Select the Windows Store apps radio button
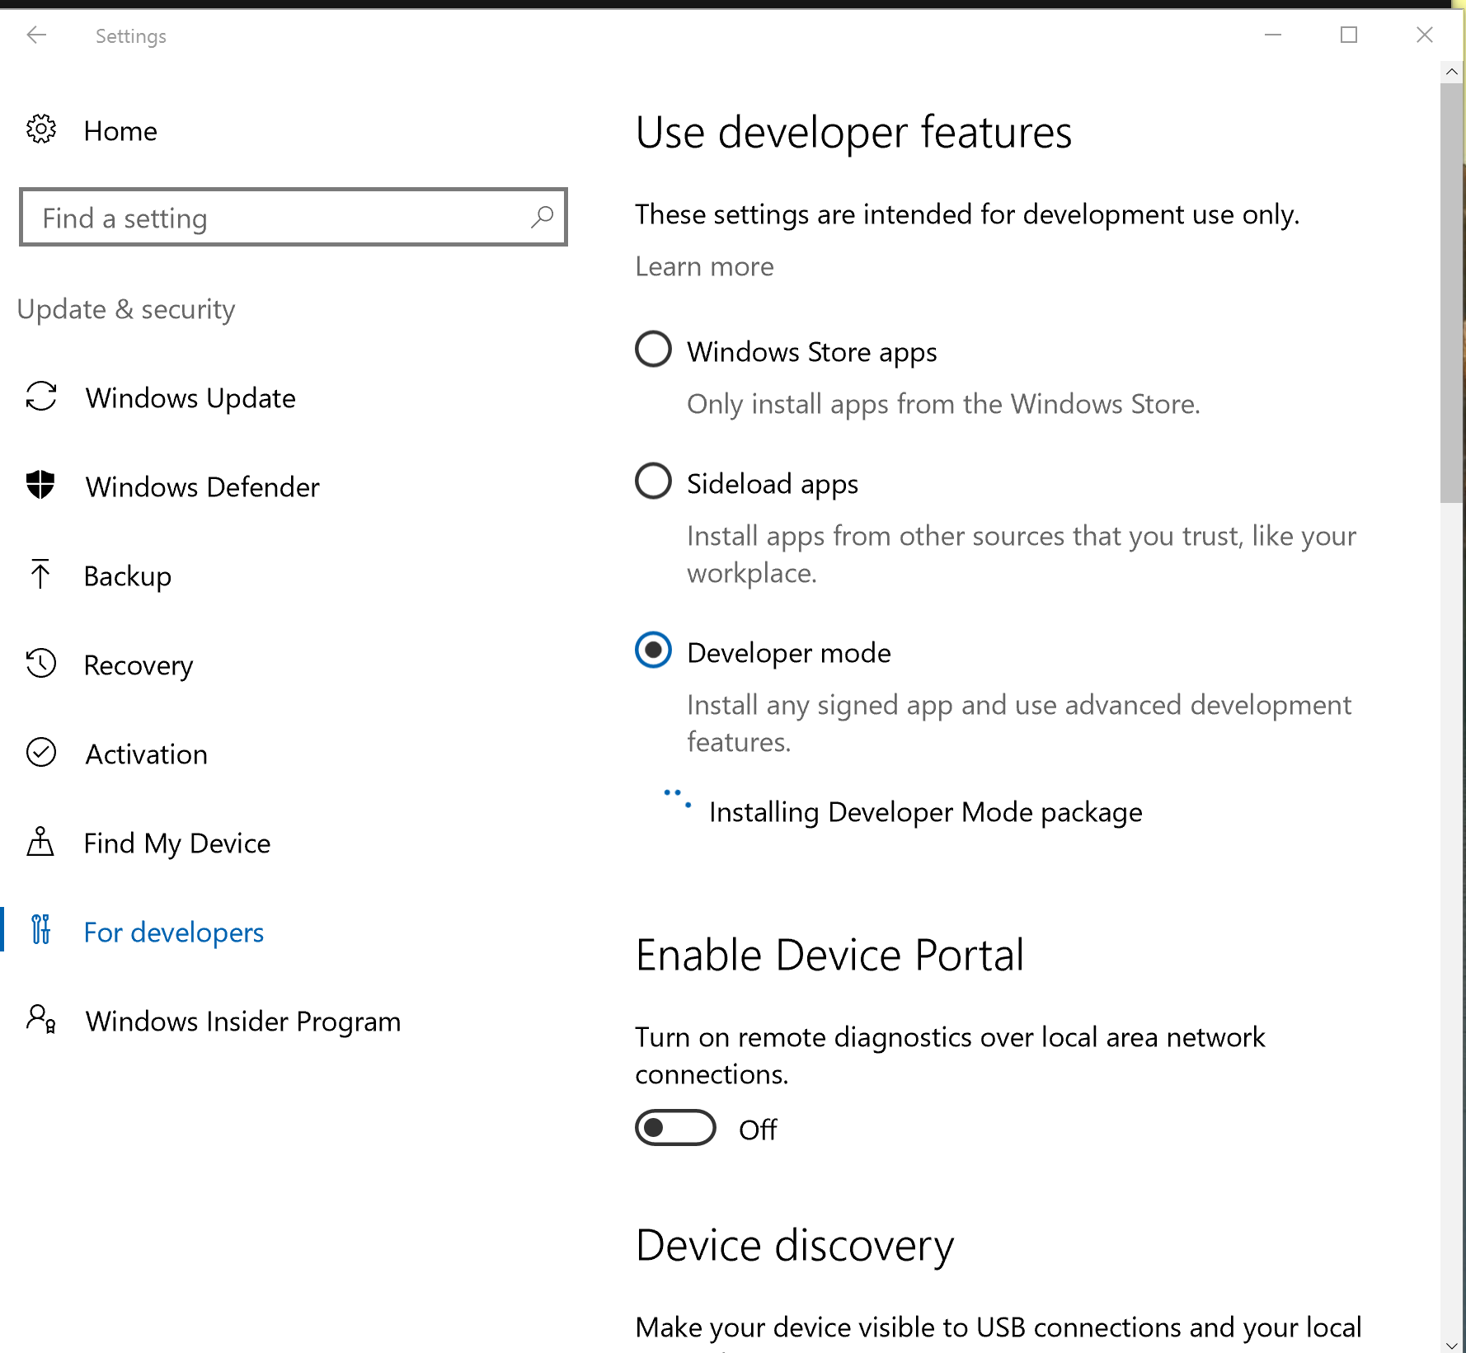The height and width of the screenshot is (1353, 1466). [653, 349]
